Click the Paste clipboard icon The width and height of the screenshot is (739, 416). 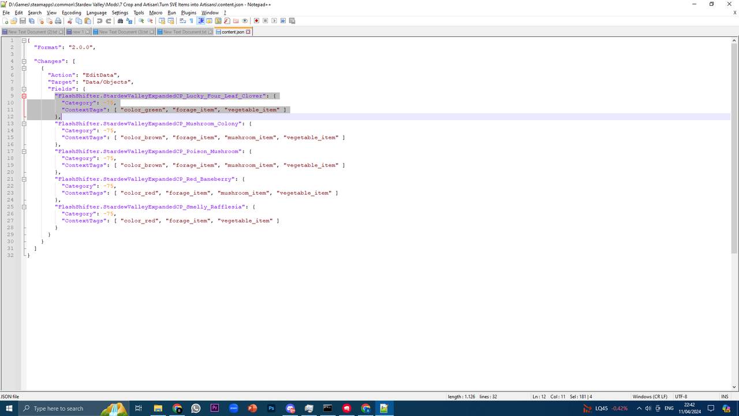87,21
